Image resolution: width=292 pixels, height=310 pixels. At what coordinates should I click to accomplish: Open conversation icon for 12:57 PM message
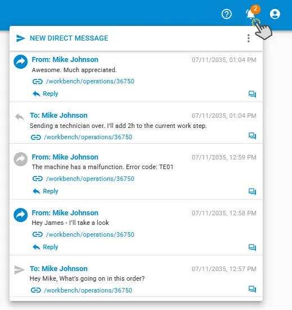252,289
